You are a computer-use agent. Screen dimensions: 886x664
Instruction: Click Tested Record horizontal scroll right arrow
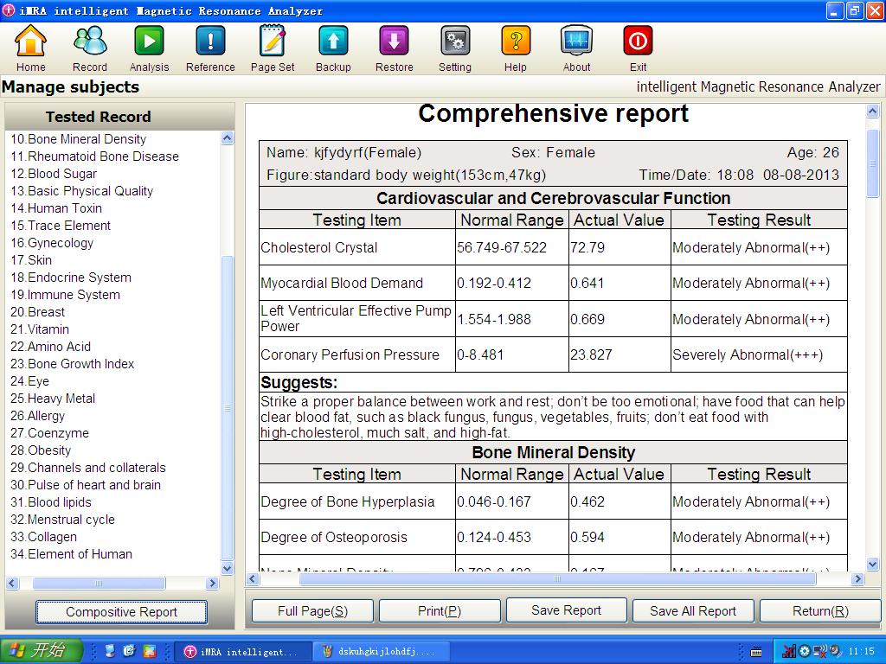tap(213, 584)
